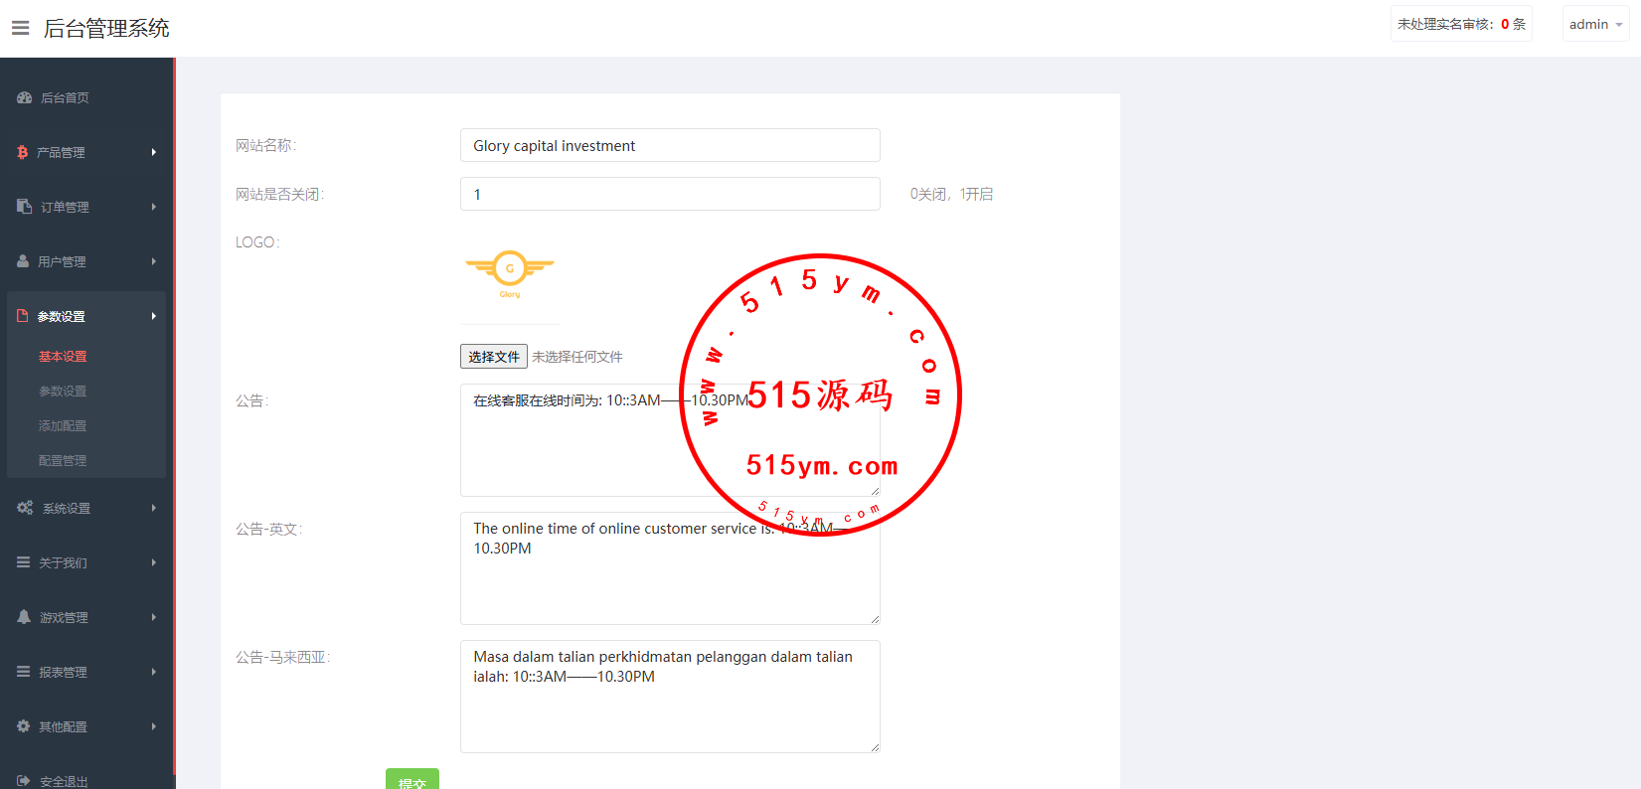The image size is (1641, 789).
Task: Open the admin user dropdown
Action: point(1594,24)
